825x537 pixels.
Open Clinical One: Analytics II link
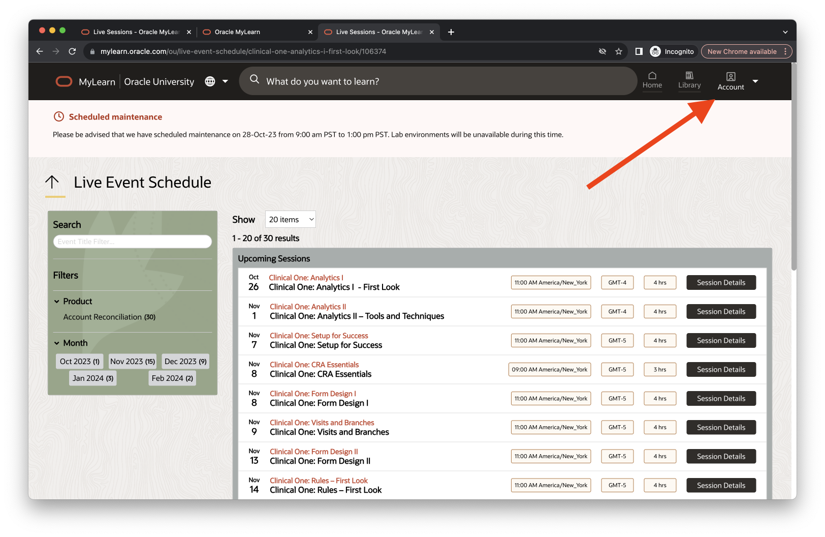pos(308,307)
